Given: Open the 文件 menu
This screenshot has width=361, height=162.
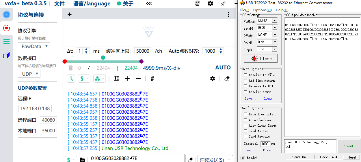Looking at the screenshot, I should [59, 4].
